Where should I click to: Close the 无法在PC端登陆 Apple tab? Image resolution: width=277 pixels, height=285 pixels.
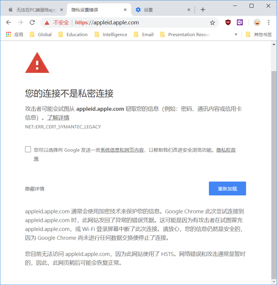tap(62, 10)
